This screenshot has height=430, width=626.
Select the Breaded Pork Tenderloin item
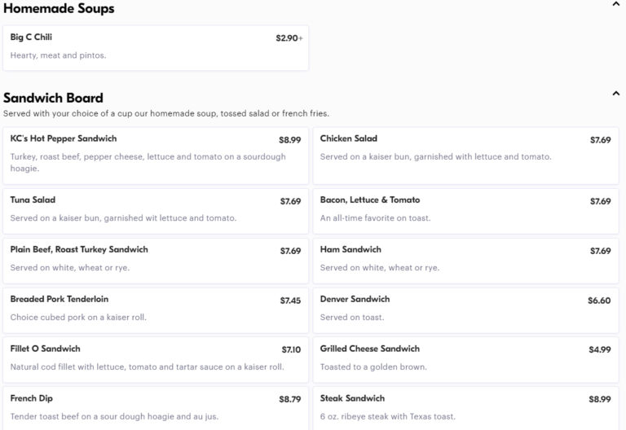156,310
